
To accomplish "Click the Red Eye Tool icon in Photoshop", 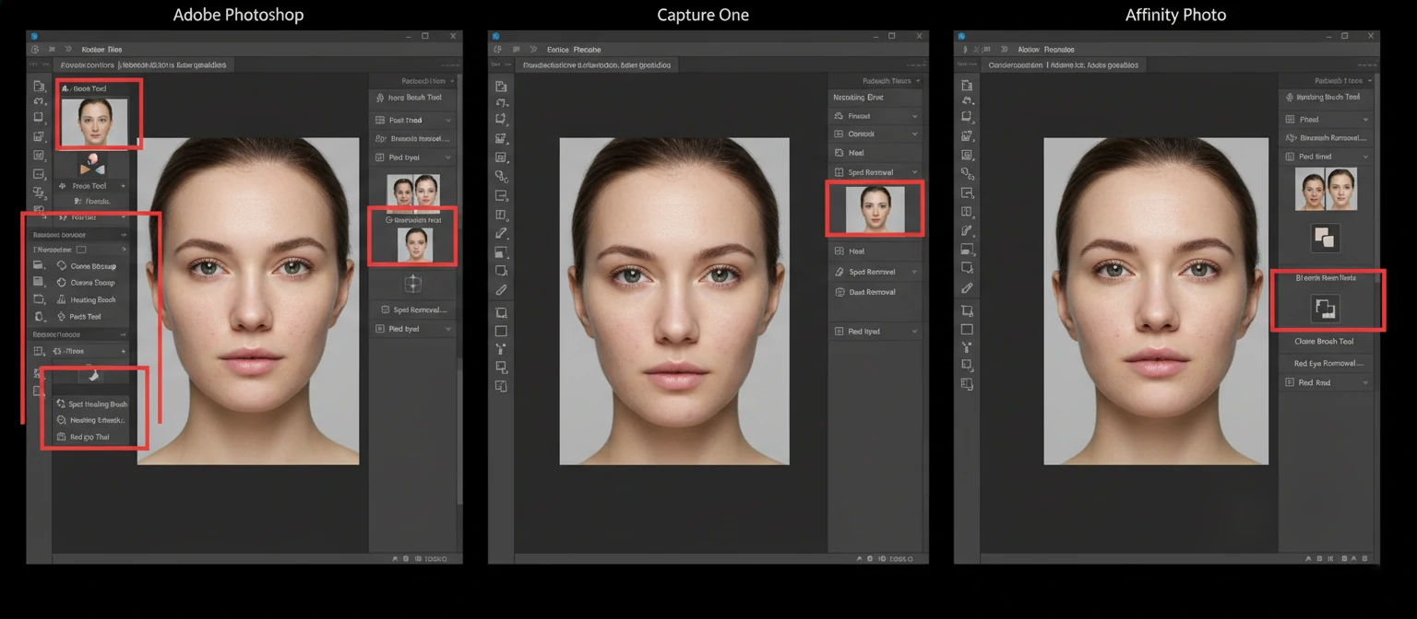I will 89,436.
